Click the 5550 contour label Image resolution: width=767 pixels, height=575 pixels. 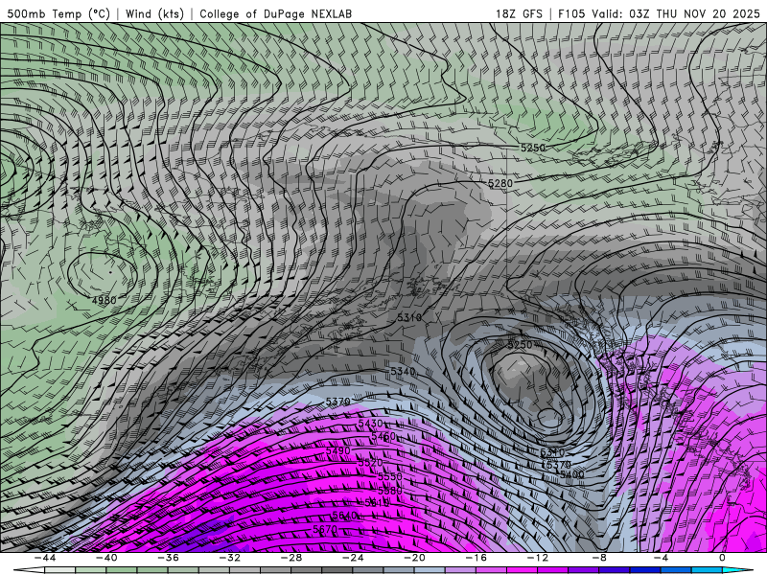389,476
